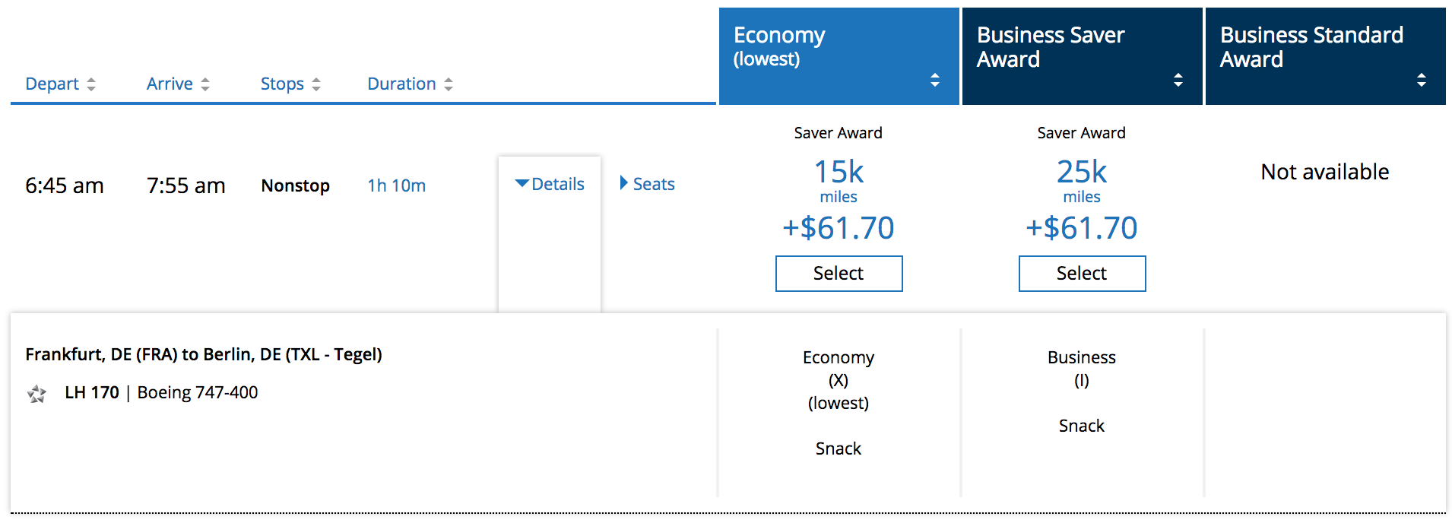Screen dimensions: 1452x523
Task: Select the 15k miles Economy fare
Action: tap(839, 274)
